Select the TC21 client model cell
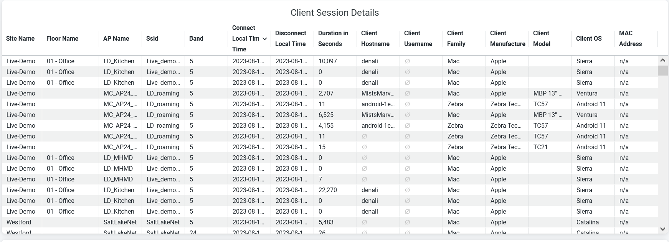 (540, 147)
